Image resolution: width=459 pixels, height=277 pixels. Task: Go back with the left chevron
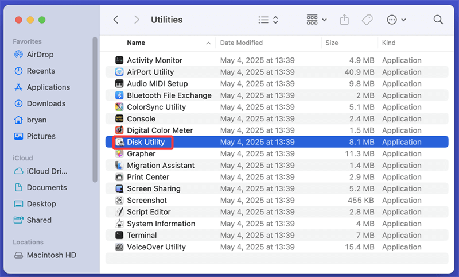pos(116,20)
